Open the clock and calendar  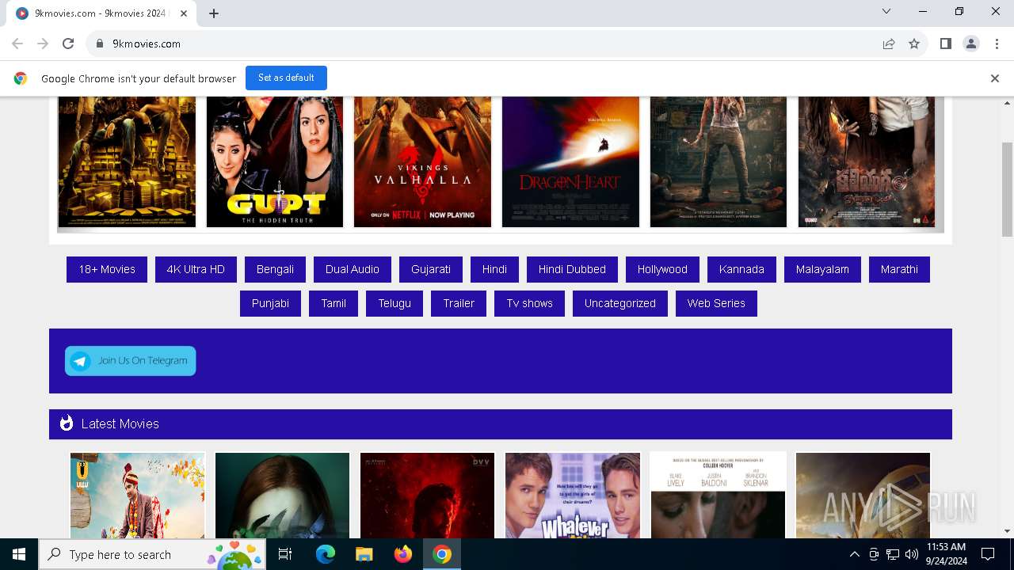[946, 554]
